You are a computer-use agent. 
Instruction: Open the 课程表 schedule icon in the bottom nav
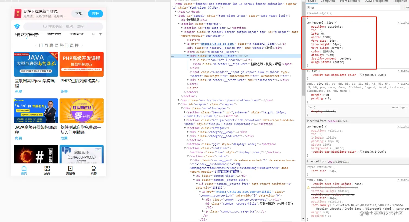click(70, 170)
